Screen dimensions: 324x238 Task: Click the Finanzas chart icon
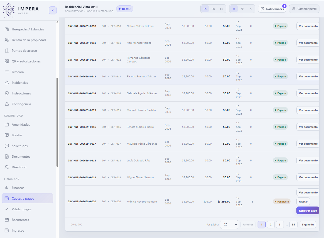7,188
